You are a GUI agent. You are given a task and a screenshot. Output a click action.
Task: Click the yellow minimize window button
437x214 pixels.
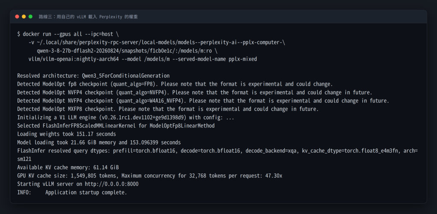(24, 17)
